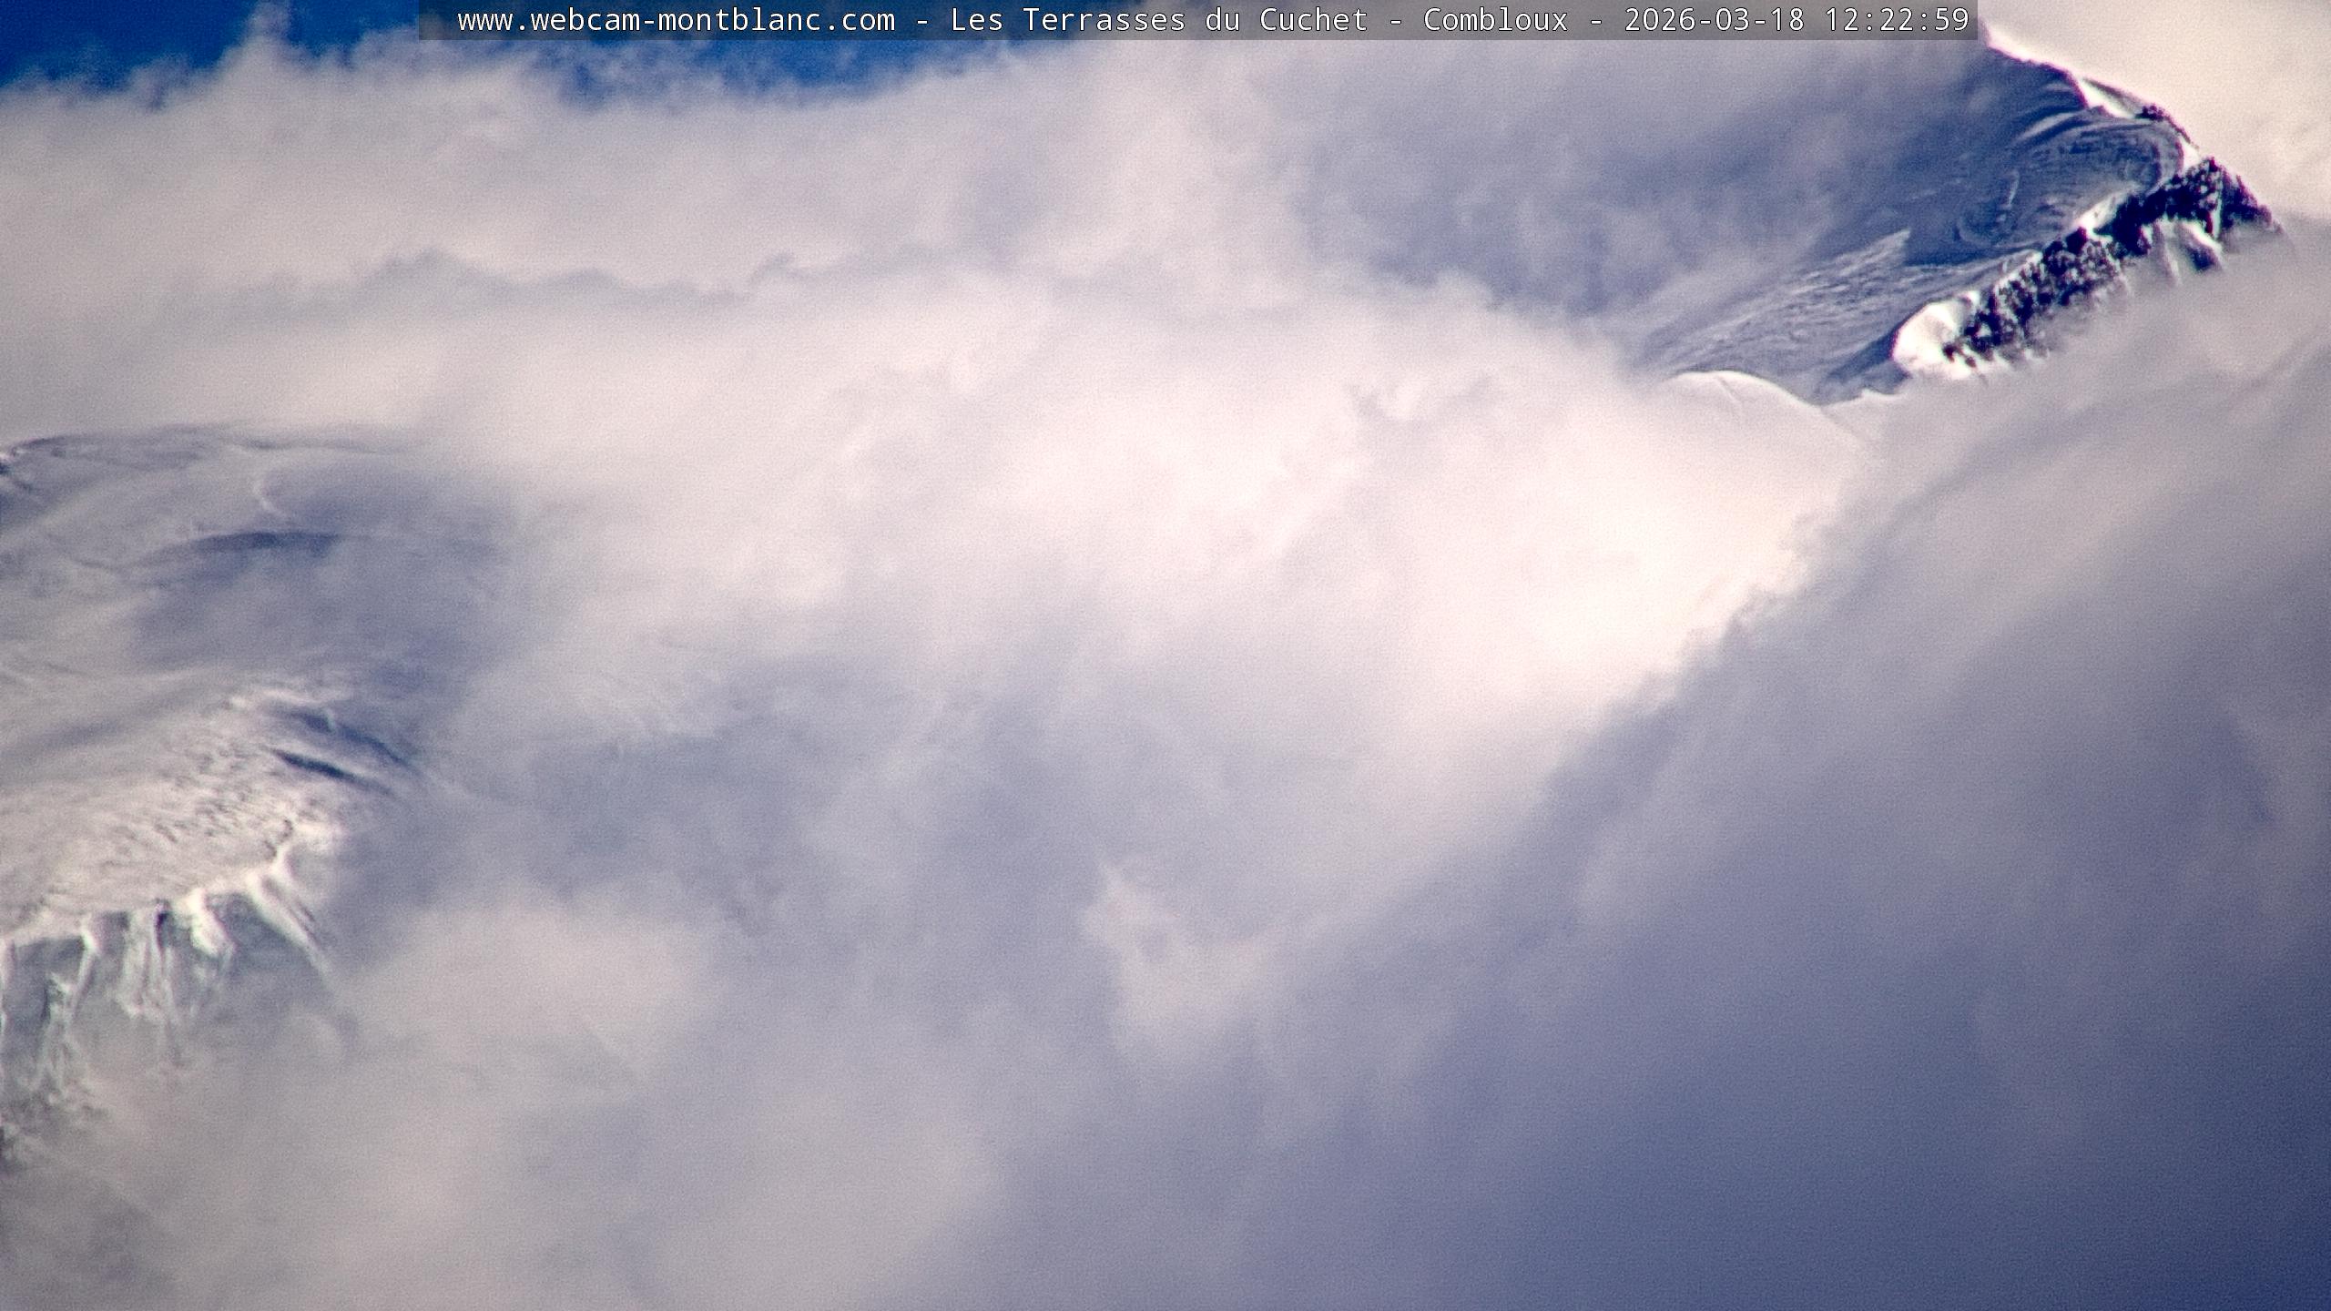The width and height of the screenshot is (2331, 1311).
Task: Click the word Terrasses in the caption
Action: pyautogui.click(x=1104, y=20)
